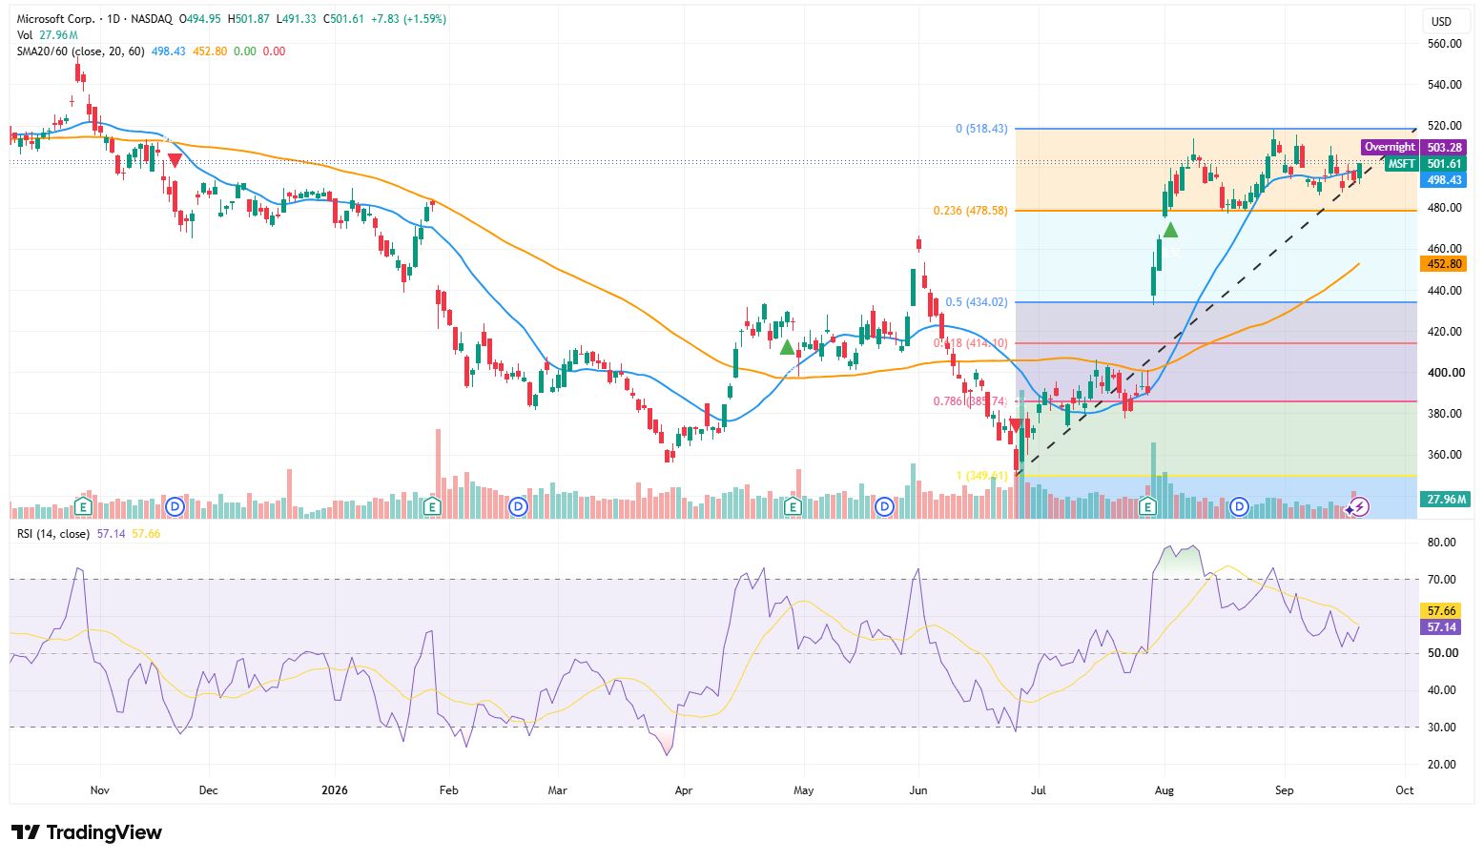Click the purple 503.28 price-axis label

[x=1444, y=148]
